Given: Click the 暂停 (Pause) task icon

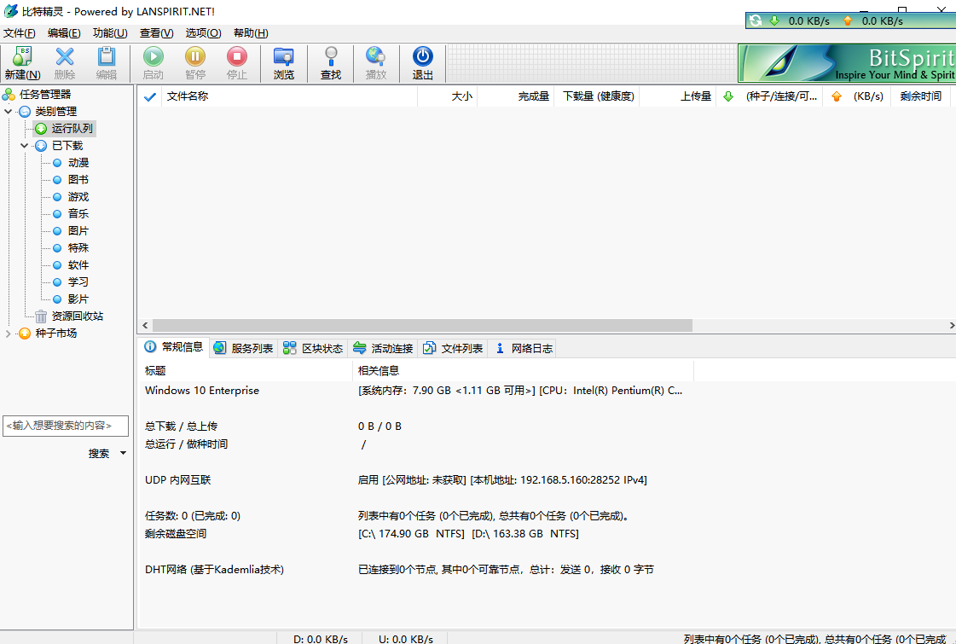Looking at the screenshot, I should (x=194, y=62).
